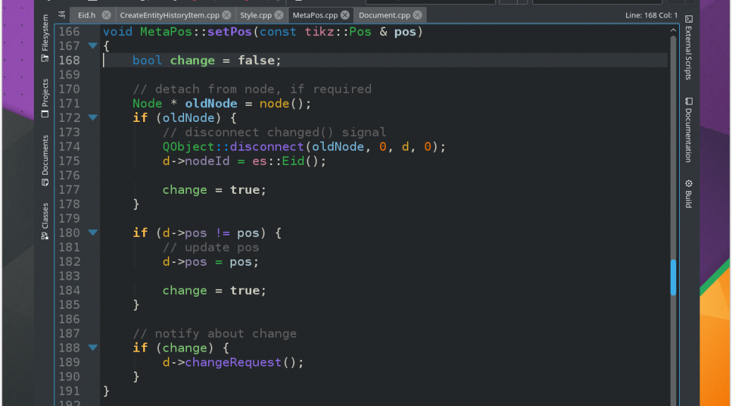Close the Document.cpp tab
The width and height of the screenshot is (732, 406).
click(417, 15)
